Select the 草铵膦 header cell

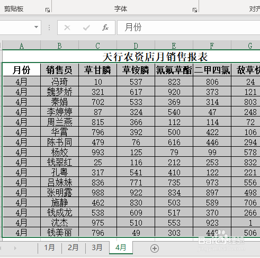coord(136,70)
